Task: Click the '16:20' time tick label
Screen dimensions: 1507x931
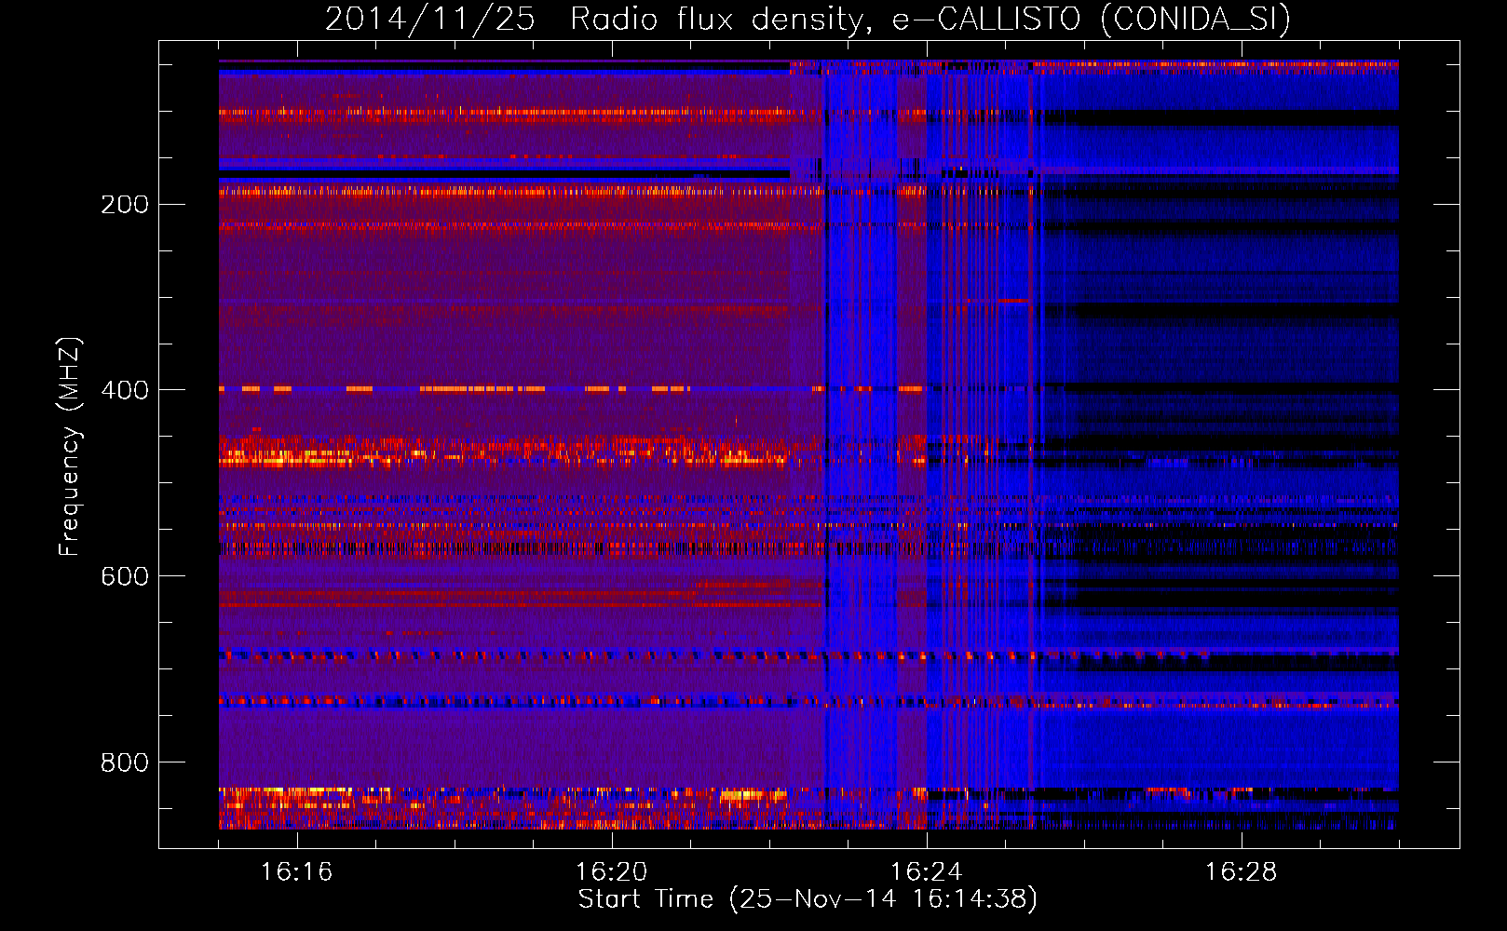Action: point(612,872)
